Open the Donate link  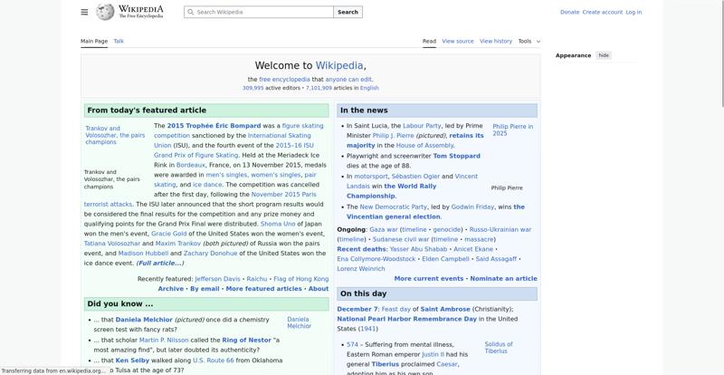(569, 13)
